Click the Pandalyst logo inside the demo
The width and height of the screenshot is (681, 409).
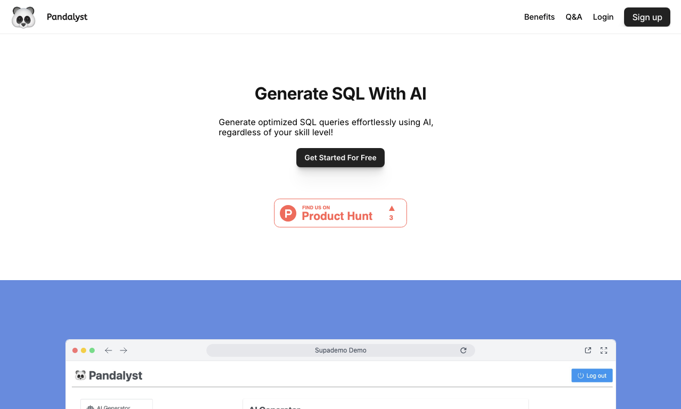[x=109, y=375]
